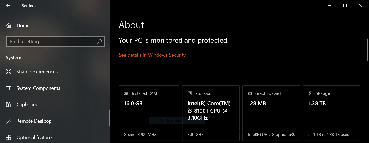Click the sidebar navigation scrollbar

point(109,118)
